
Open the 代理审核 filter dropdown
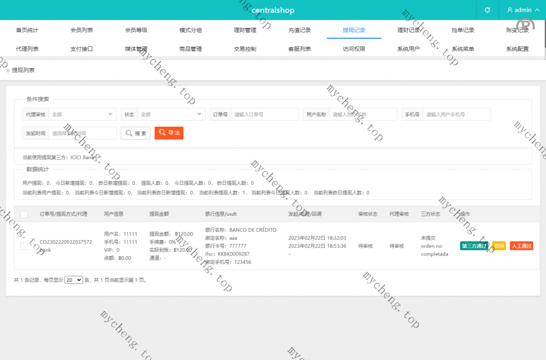(x=82, y=114)
